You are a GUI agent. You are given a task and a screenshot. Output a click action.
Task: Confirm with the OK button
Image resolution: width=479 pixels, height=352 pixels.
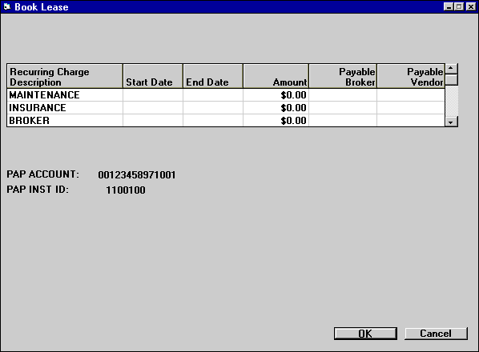[365, 334]
